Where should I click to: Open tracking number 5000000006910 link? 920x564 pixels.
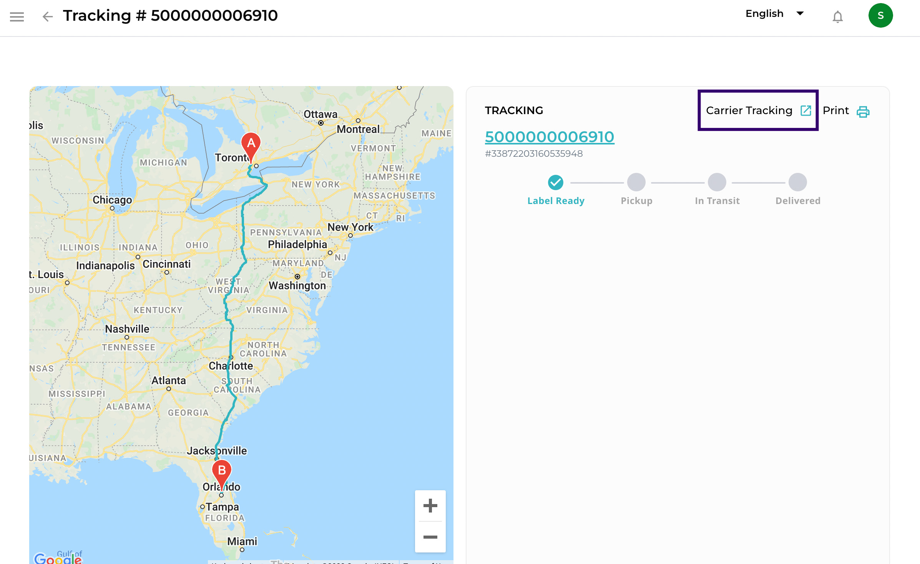coord(550,137)
